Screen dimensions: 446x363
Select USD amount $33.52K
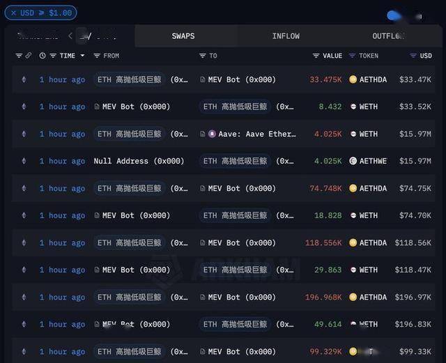pyautogui.click(x=415, y=107)
